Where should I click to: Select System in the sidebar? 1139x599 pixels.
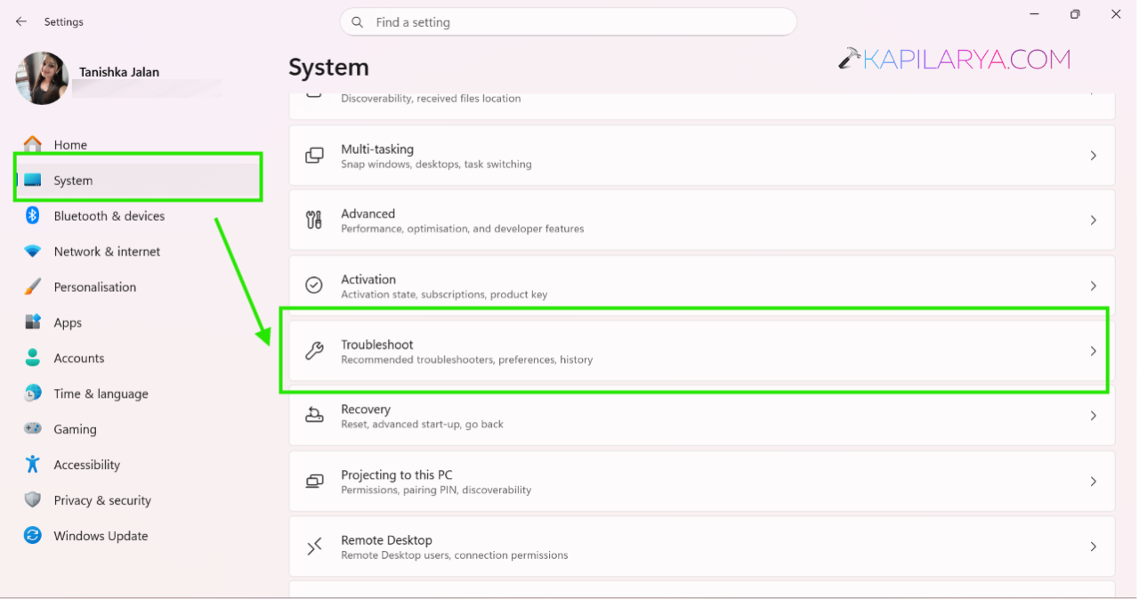tap(138, 180)
